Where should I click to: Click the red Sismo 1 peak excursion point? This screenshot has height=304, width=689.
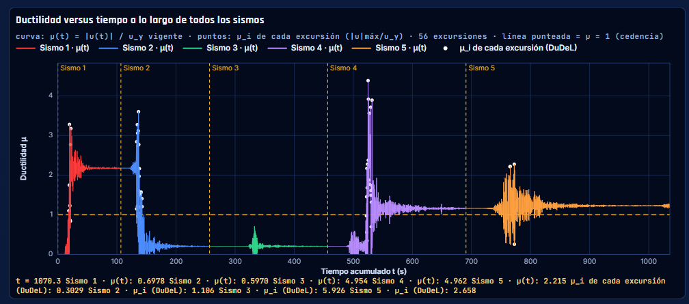[x=70, y=125]
